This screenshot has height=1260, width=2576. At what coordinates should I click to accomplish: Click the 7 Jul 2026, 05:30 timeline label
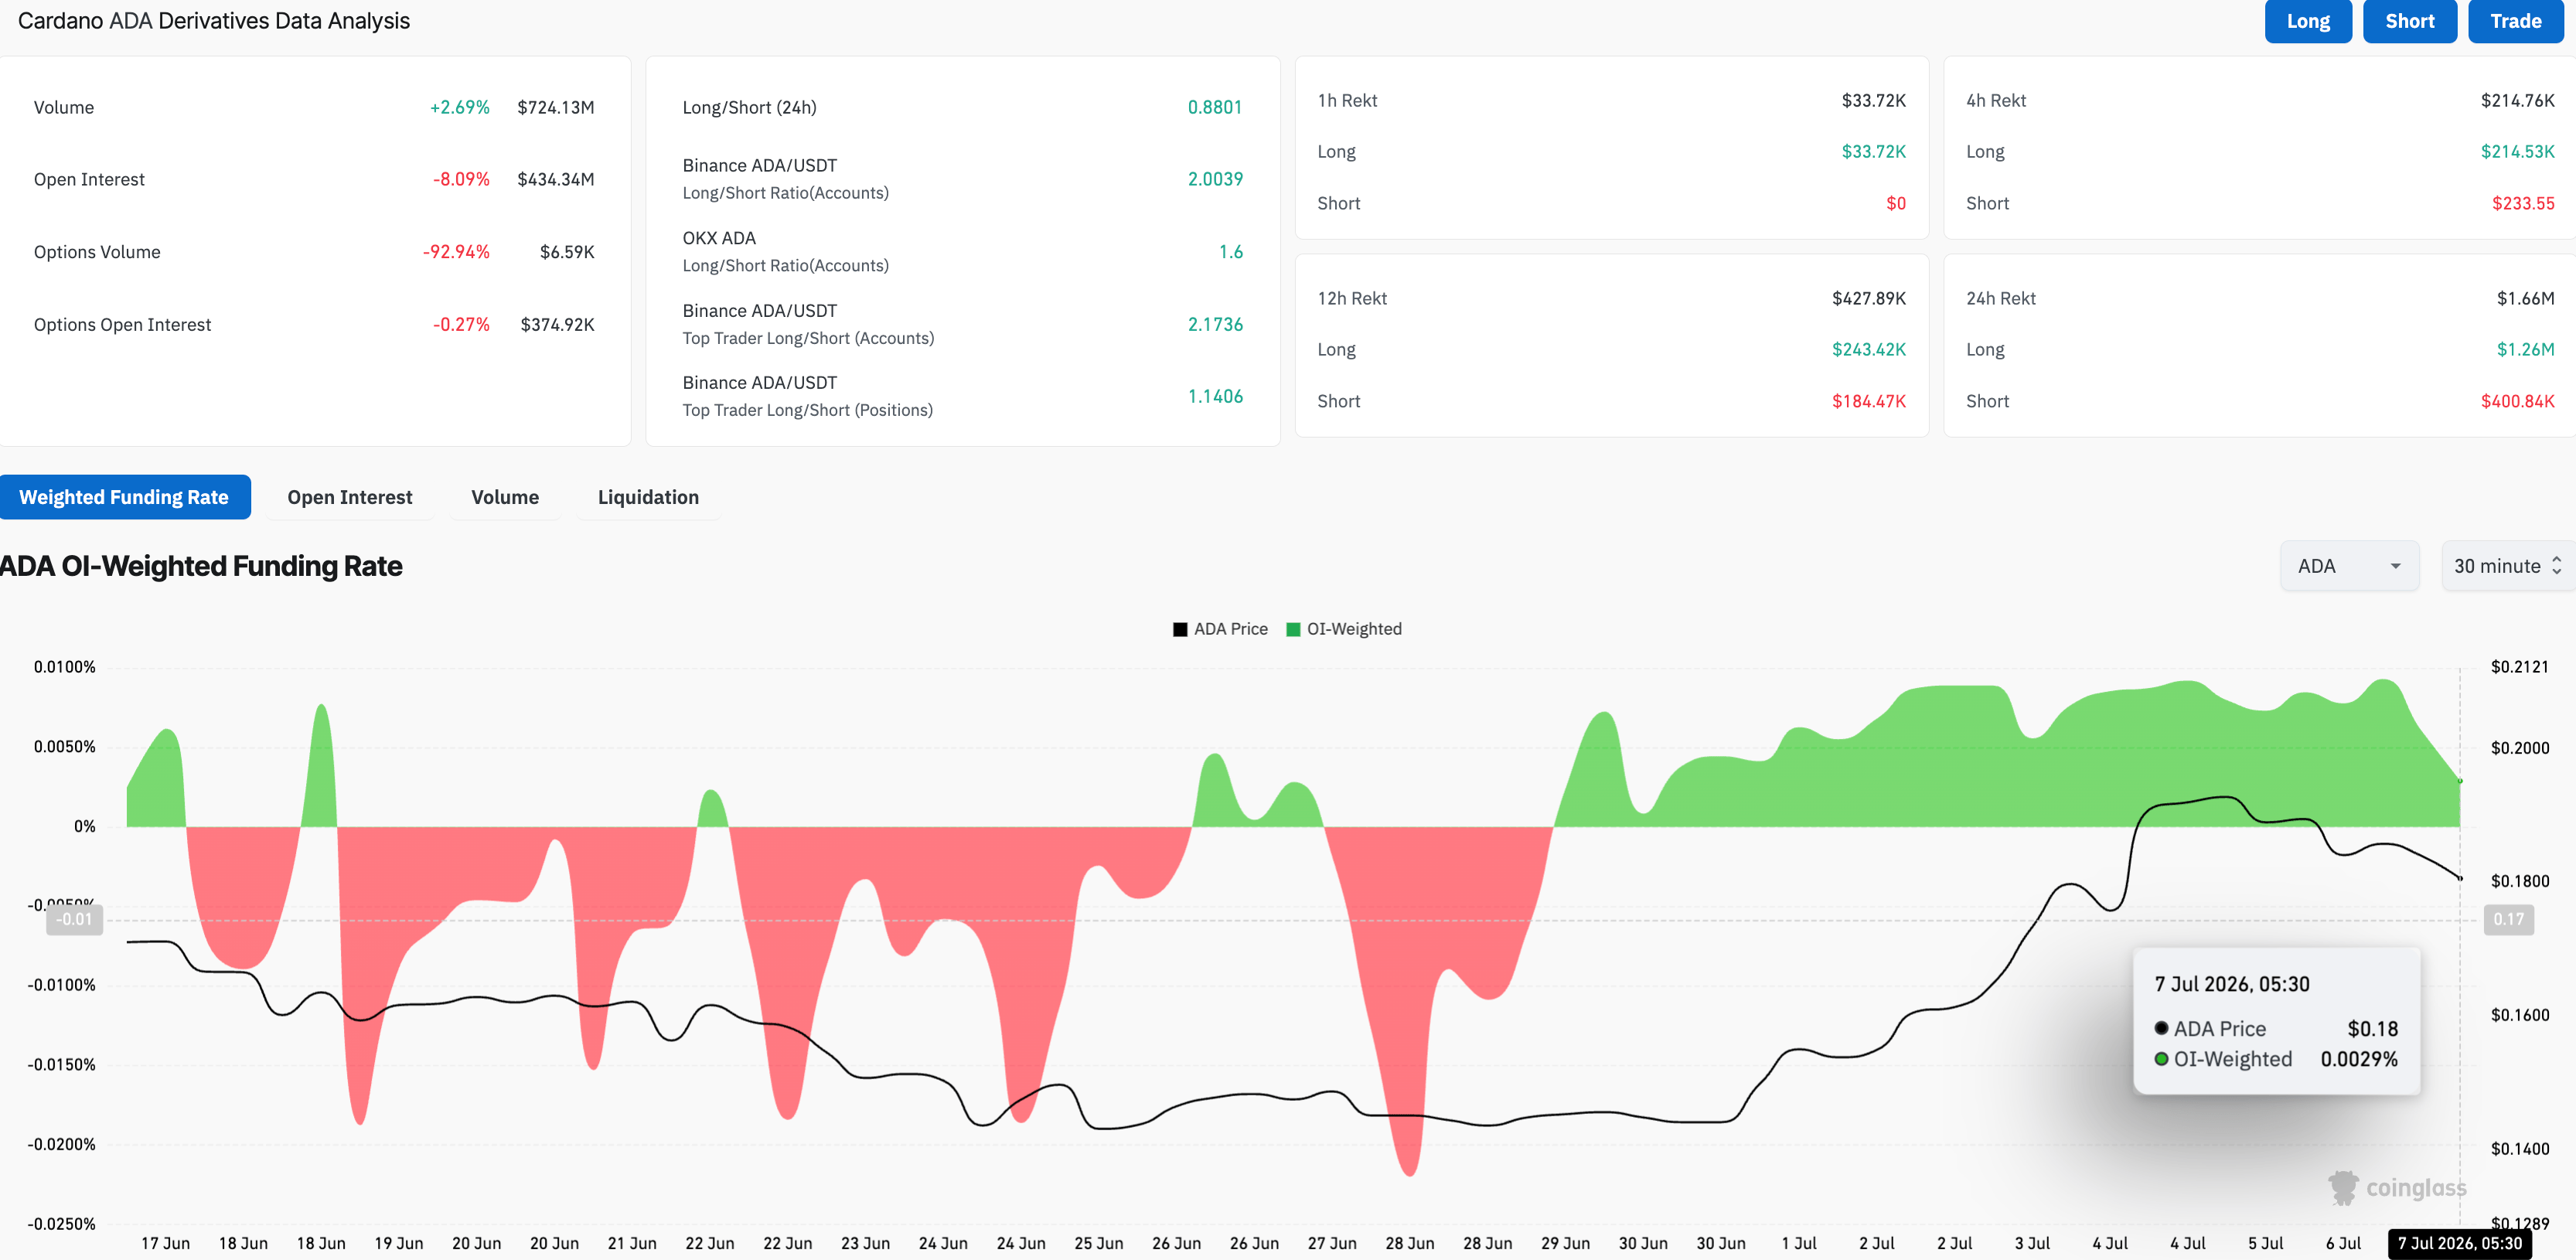pos(2460,1243)
